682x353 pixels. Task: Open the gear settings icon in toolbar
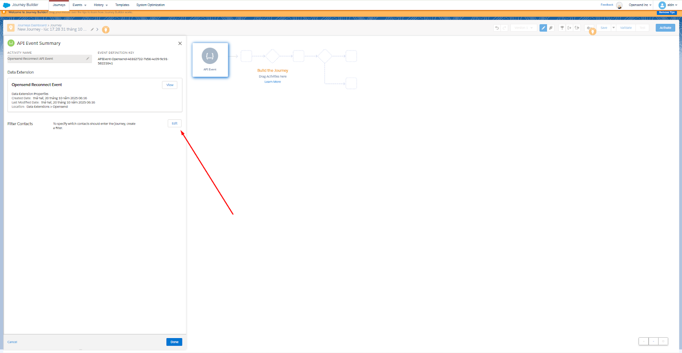[x=588, y=28]
